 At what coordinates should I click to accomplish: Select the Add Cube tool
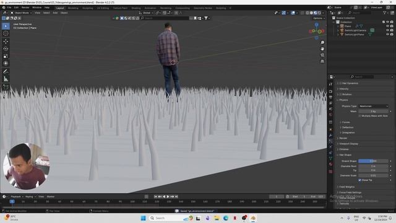(6, 87)
